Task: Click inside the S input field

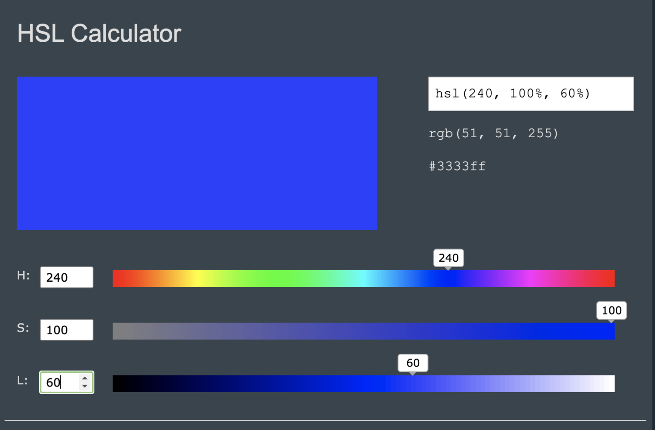Action: [x=66, y=329]
